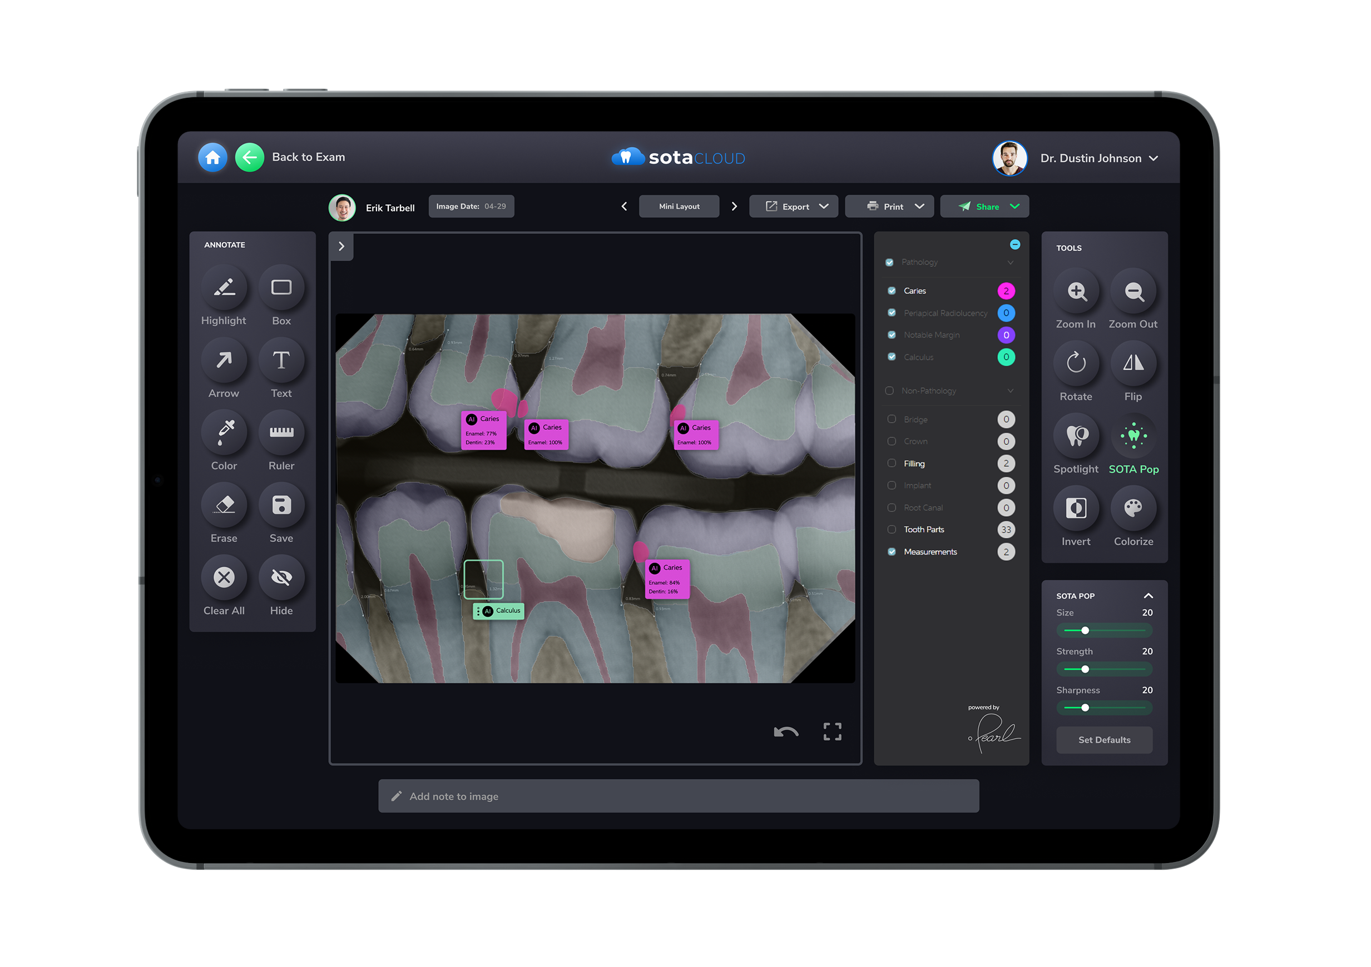The image size is (1371, 967).
Task: Adjust the Strength slider
Action: pyautogui.click(x=1085, y=669)
